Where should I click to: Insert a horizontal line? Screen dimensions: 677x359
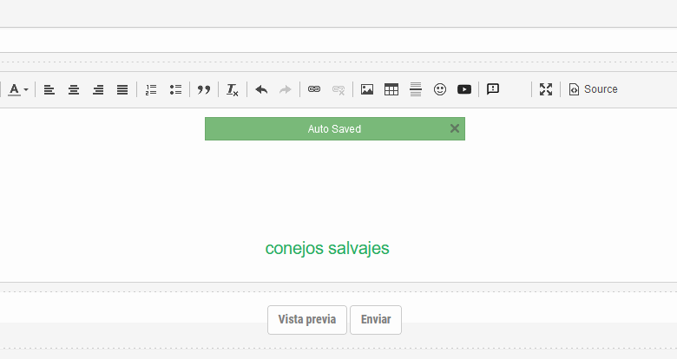(x=416, y=89)
